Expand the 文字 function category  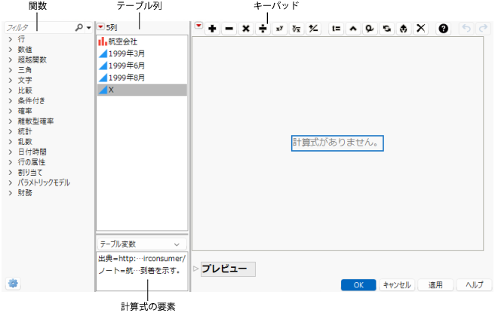(11, 80)
